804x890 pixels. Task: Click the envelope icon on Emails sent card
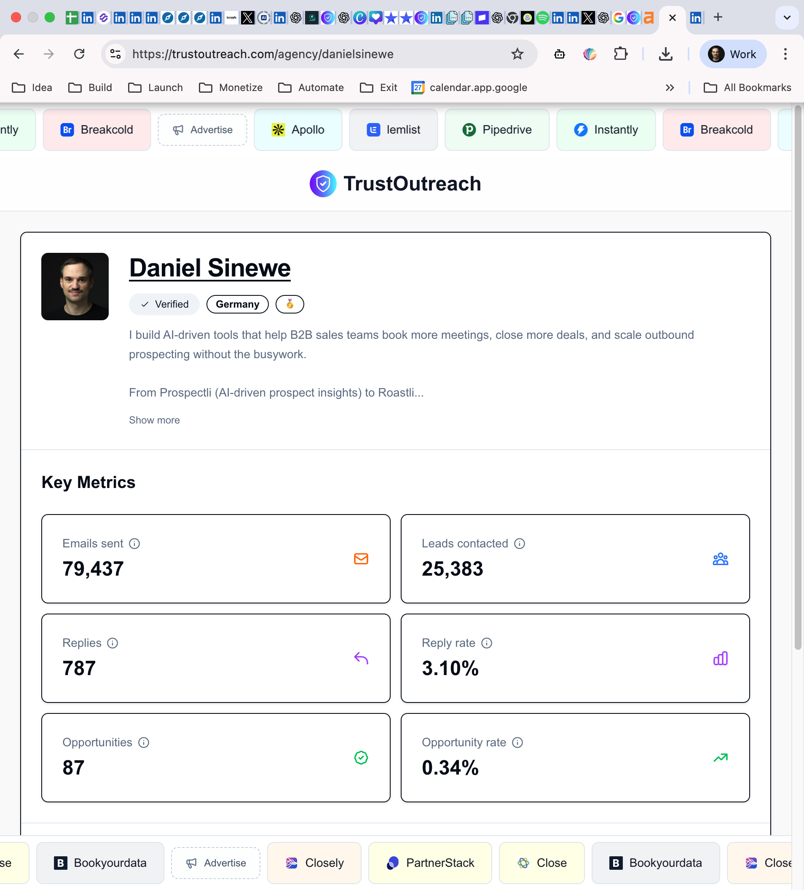(x=361, y=559)
